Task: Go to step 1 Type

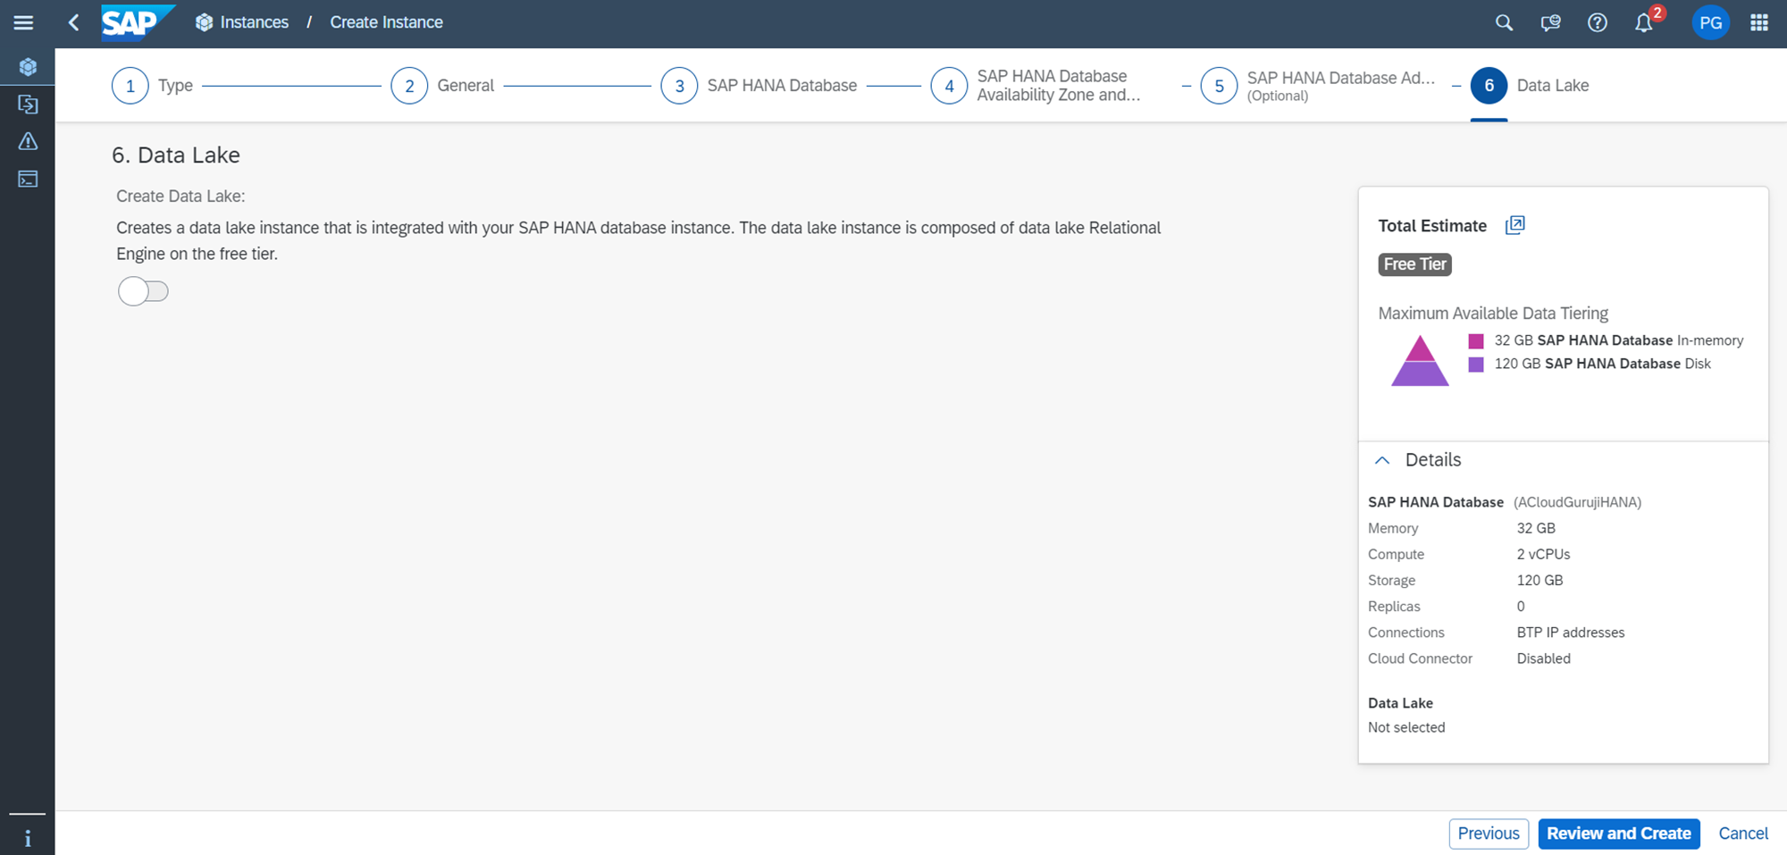Action: click(130, 86)
